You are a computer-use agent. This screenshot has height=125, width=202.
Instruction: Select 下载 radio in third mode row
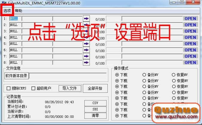[117, 86]
